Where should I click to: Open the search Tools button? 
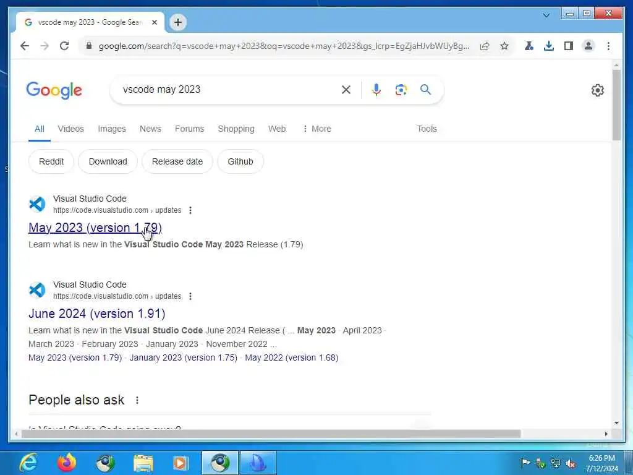tap(427, 129)
